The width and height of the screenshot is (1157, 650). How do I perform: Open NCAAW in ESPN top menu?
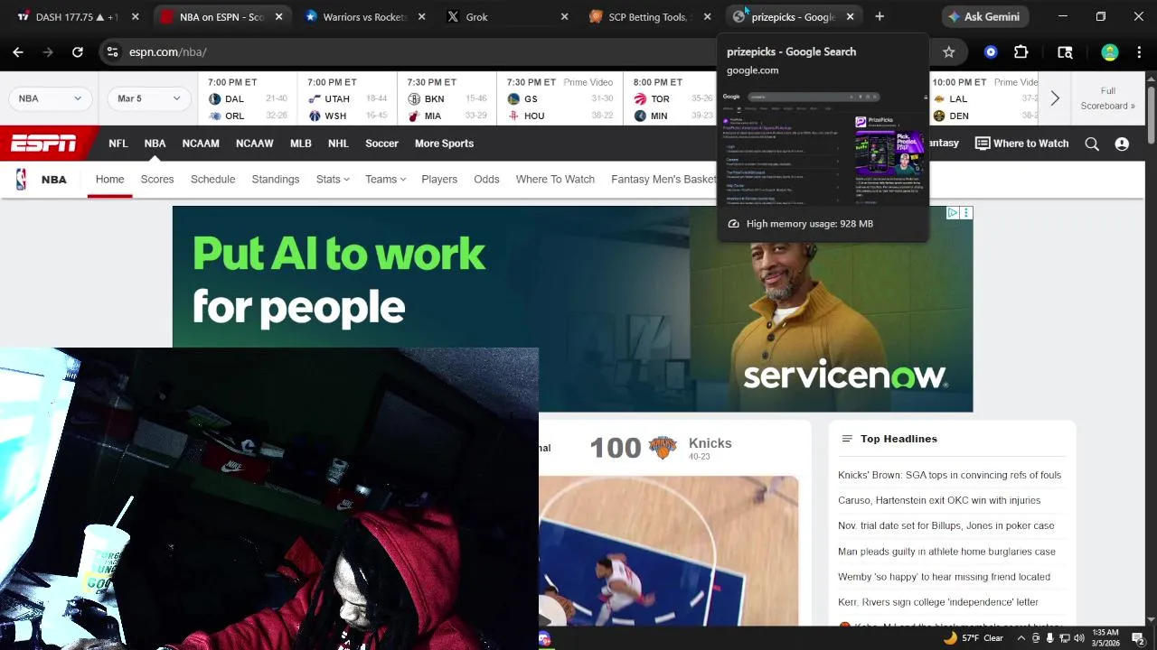(255, 144)
